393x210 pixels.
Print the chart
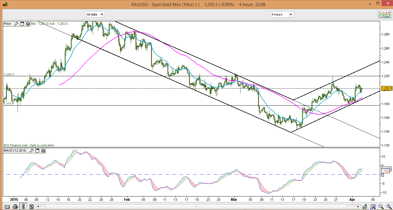(x=15, y=207)
